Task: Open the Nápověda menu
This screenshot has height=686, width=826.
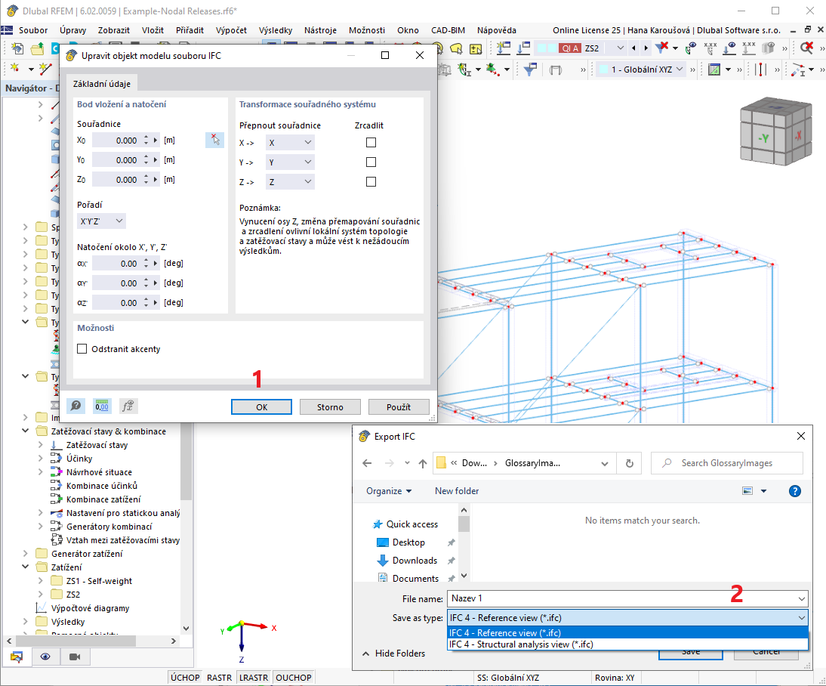Action: [498, 30]
